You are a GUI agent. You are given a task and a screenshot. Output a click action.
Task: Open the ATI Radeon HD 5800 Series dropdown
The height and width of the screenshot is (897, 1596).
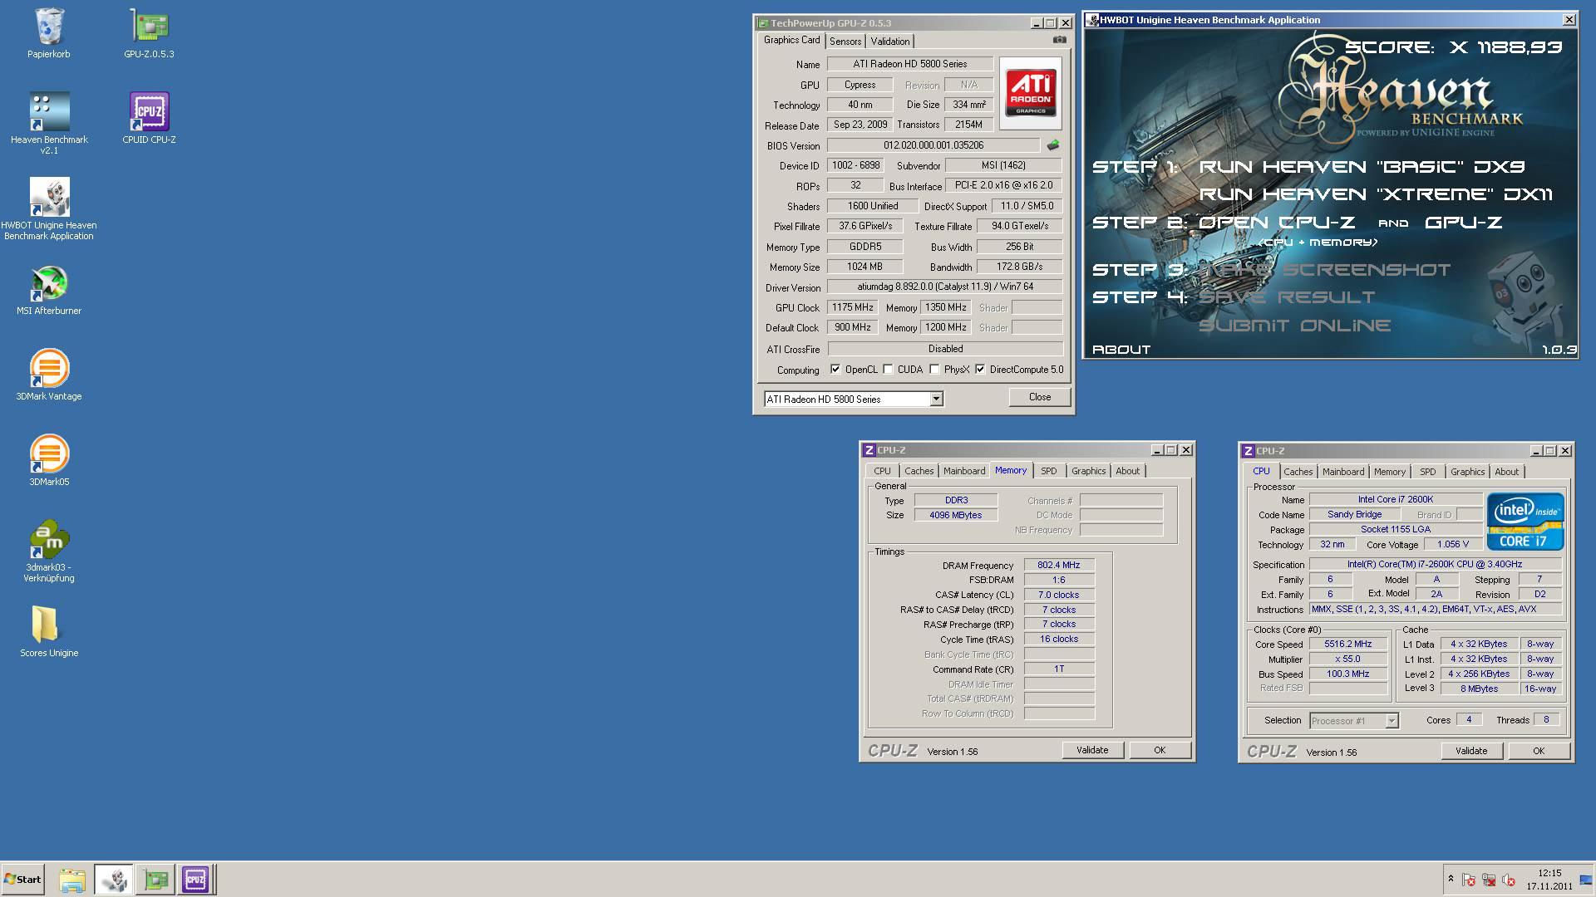click(936, 399)
